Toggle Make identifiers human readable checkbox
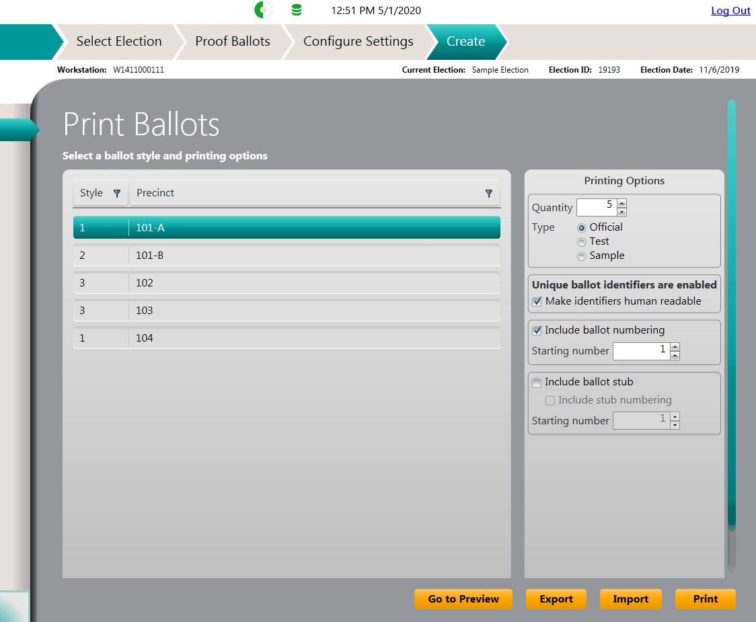The image size is (756, 622). coord(537,302)
